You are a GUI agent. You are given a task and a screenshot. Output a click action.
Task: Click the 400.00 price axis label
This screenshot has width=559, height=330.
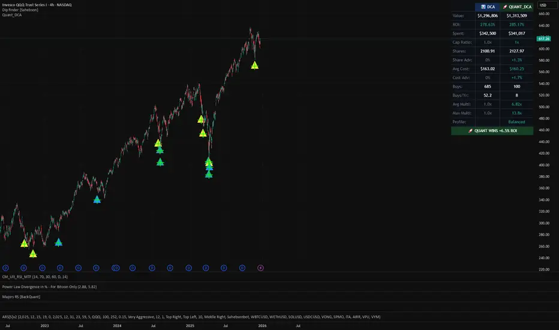click(x=543, y=165)
